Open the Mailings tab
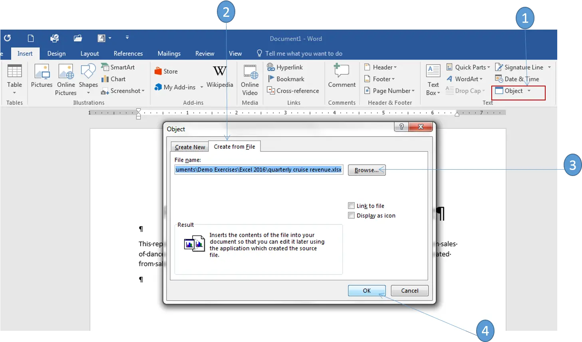Viewport: 582px width, 342px height. pyautogui.click(x=169, y=54)
